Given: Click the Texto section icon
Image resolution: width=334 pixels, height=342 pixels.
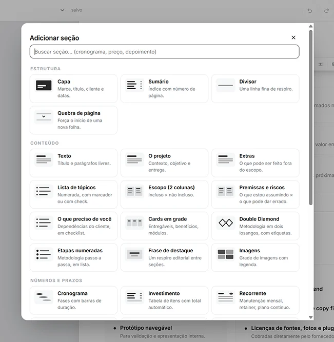Looking at the screenshot, I should tap(44, 159).
